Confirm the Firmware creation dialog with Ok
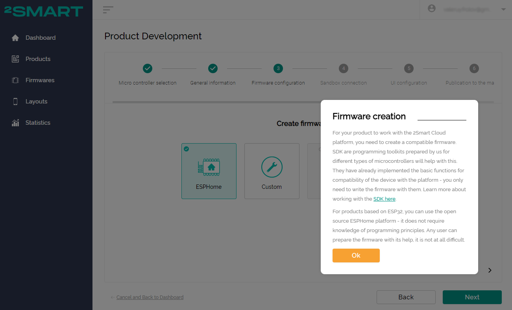 (x=356, y=255)
